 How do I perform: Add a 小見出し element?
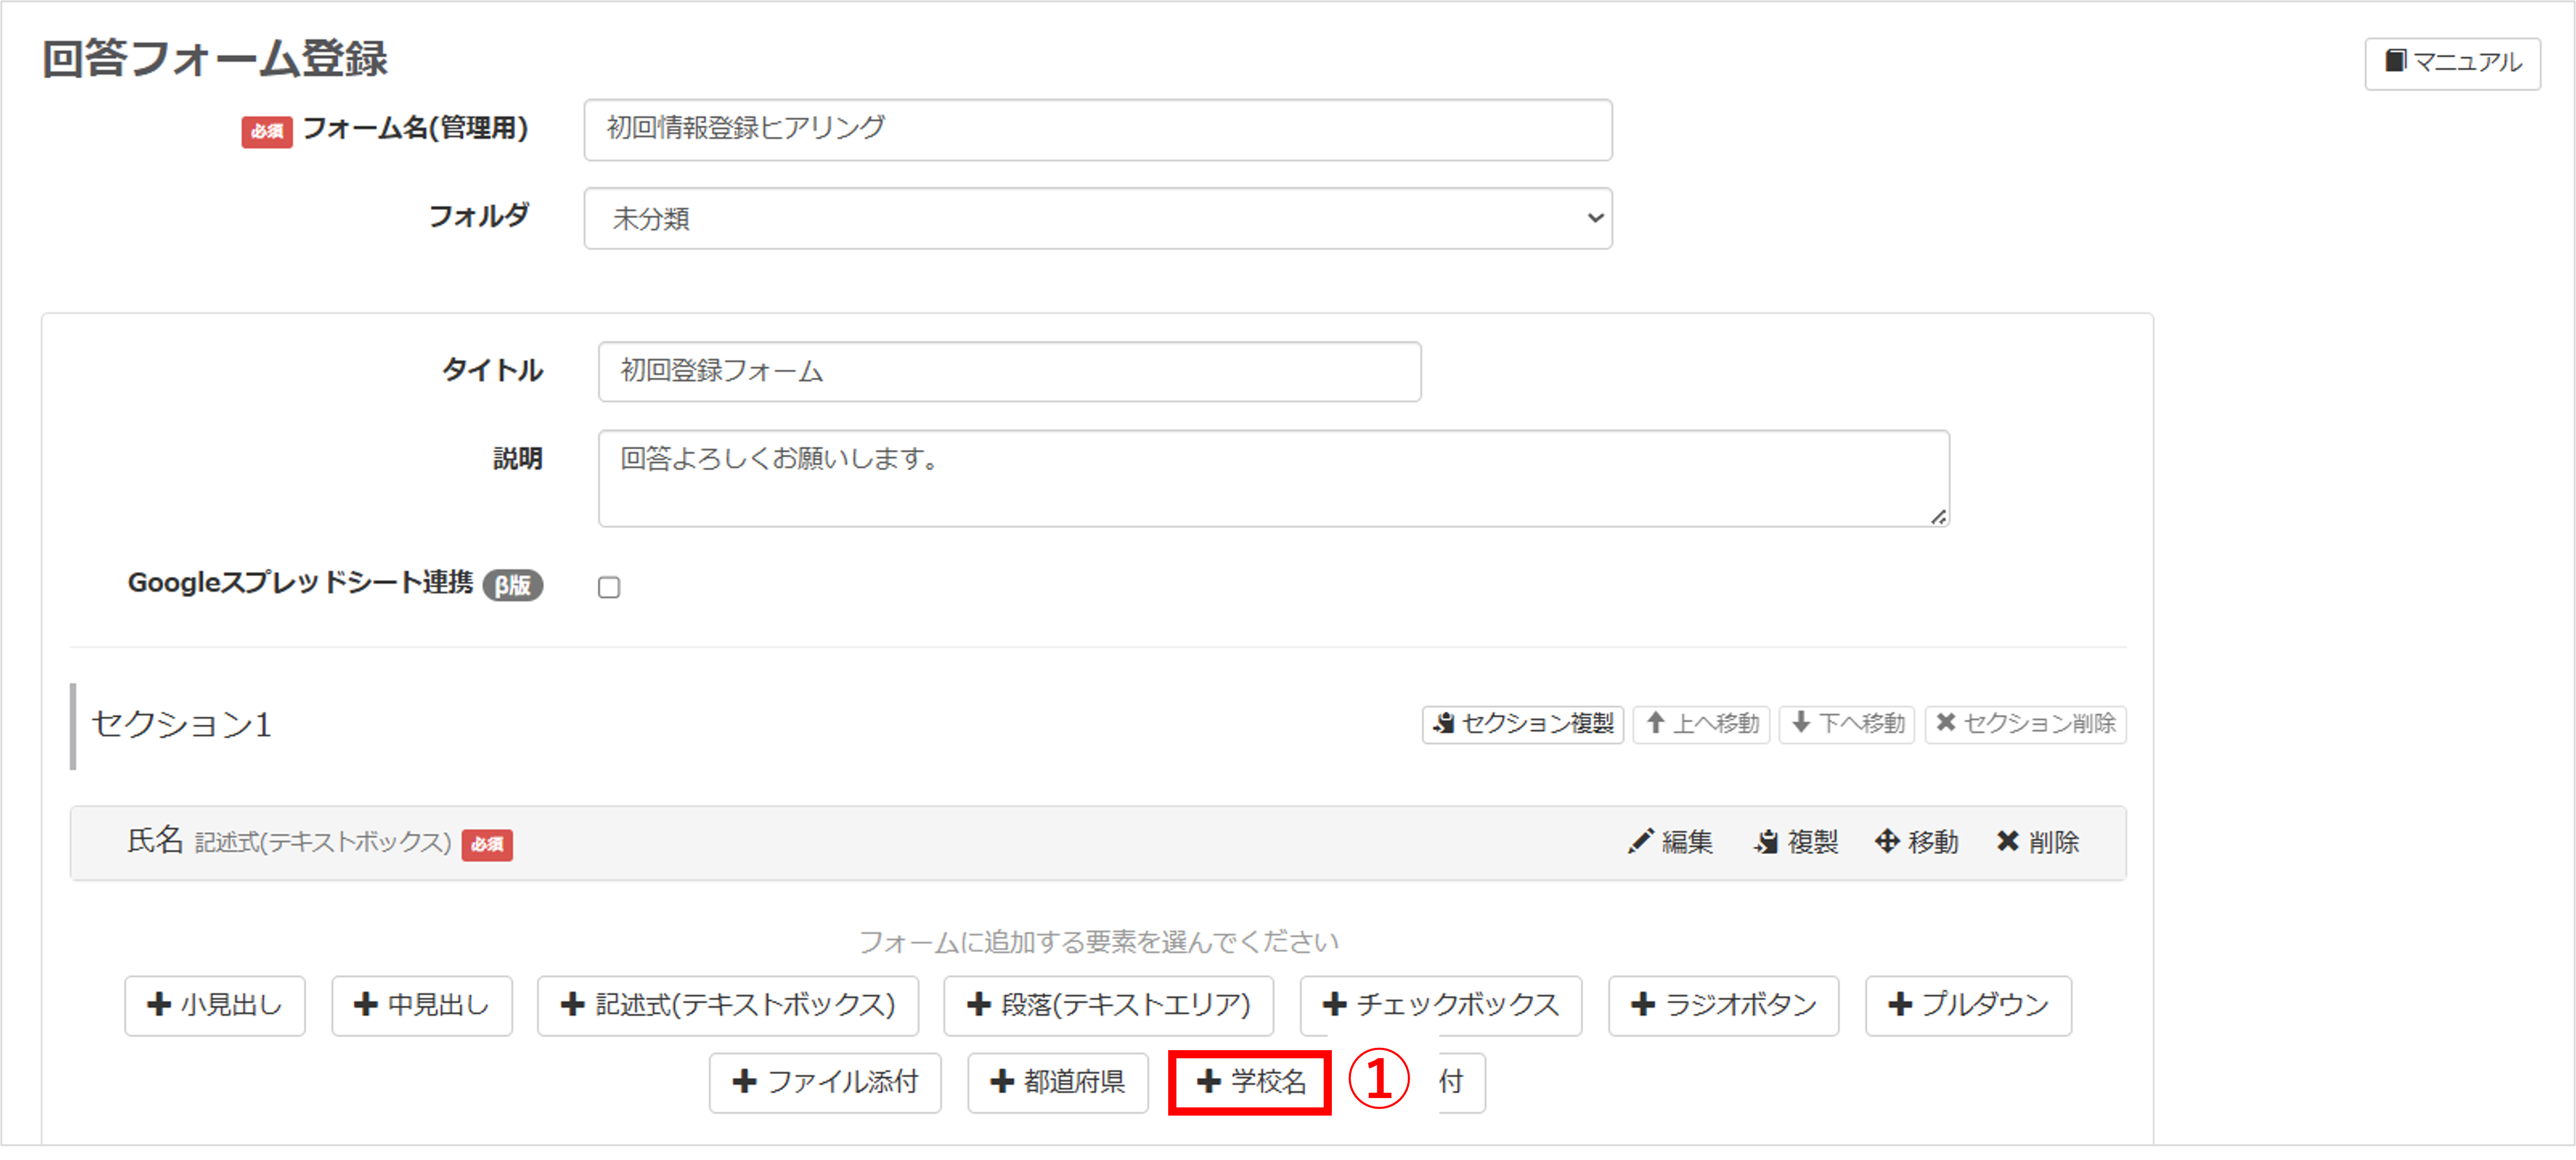215,1005
